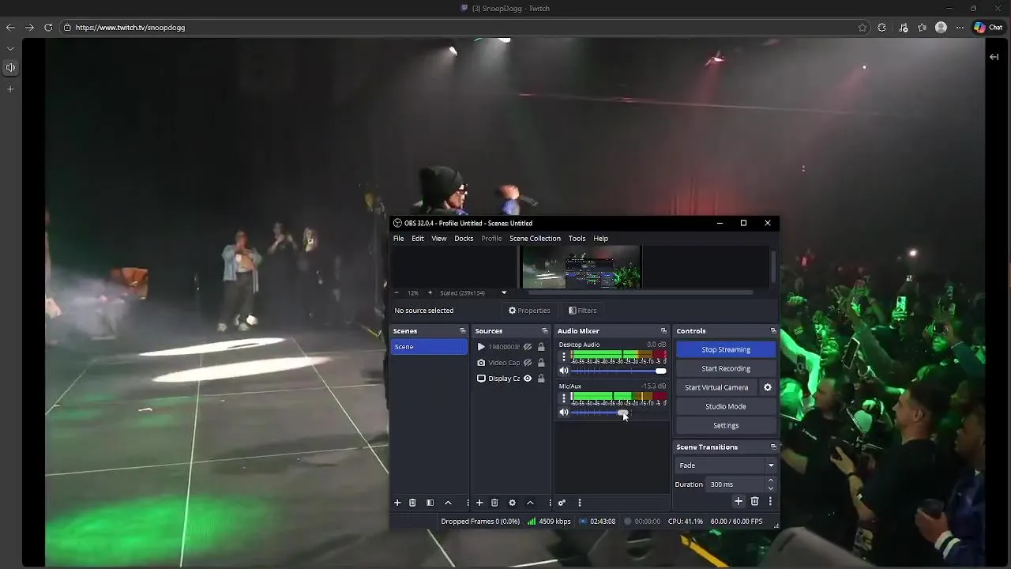Open Desktop Audio three-dot options

(x=563, y=356)
